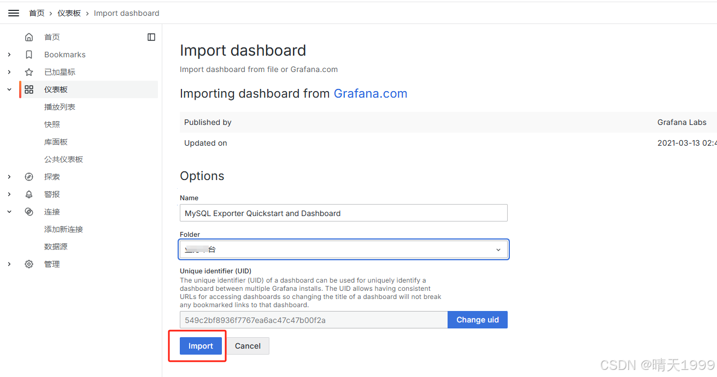The width and height of the screenshot is (717, 377).
Task: Click the alerting bell icon
Action: point(29,194)
